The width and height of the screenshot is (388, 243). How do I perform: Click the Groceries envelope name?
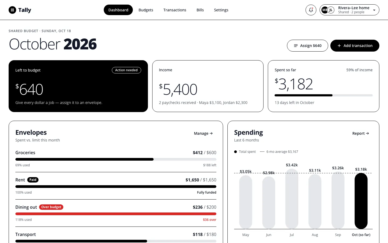pos(25,153)
